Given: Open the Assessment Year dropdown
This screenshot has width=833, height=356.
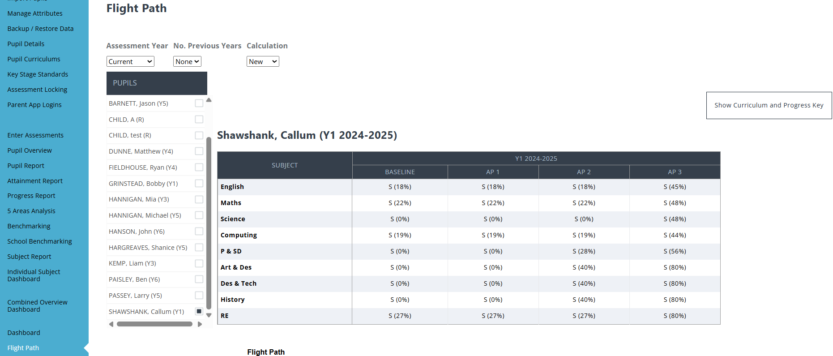Looking at the screenshot, I should click(x=130, y=61).
